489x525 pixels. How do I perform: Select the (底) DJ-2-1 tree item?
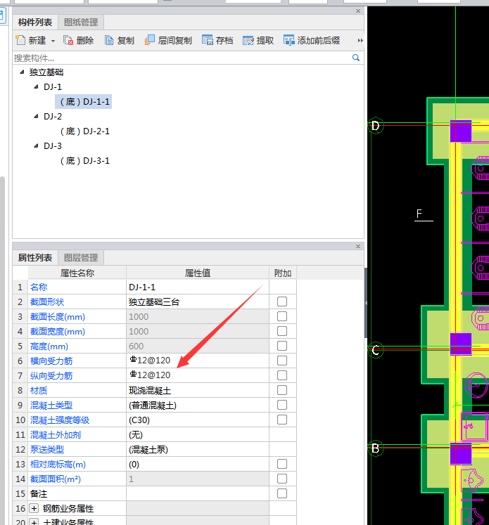pyautogui.click(x=85, y=131)
